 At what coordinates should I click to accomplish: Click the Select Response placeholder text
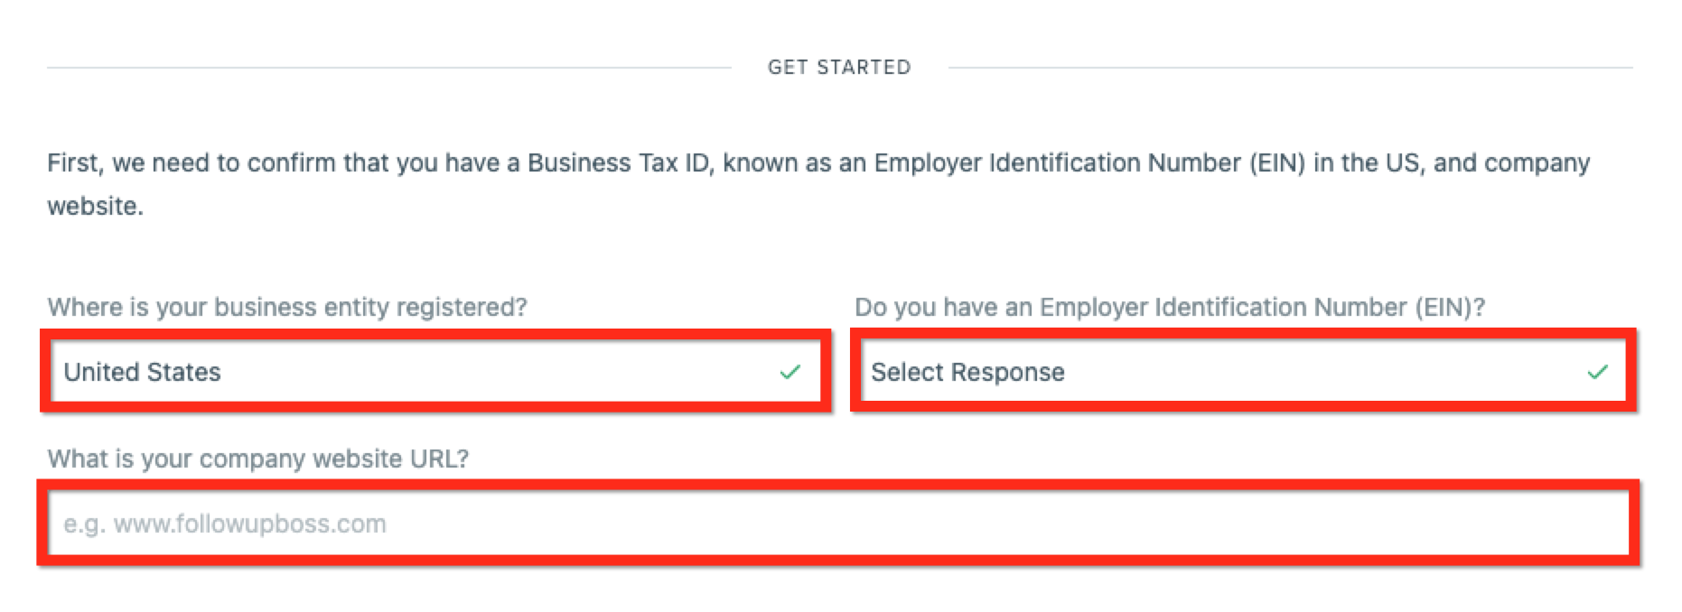coord(968,372)
